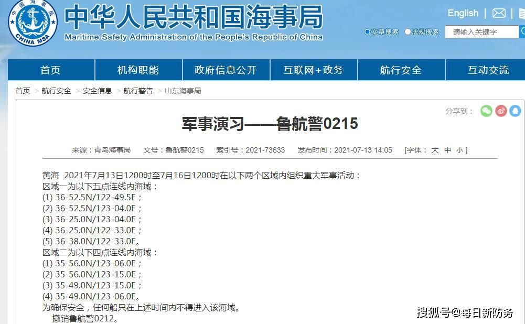Open the 政府信息公开 menu
The image size is (525, 324).
click(226, 70)
